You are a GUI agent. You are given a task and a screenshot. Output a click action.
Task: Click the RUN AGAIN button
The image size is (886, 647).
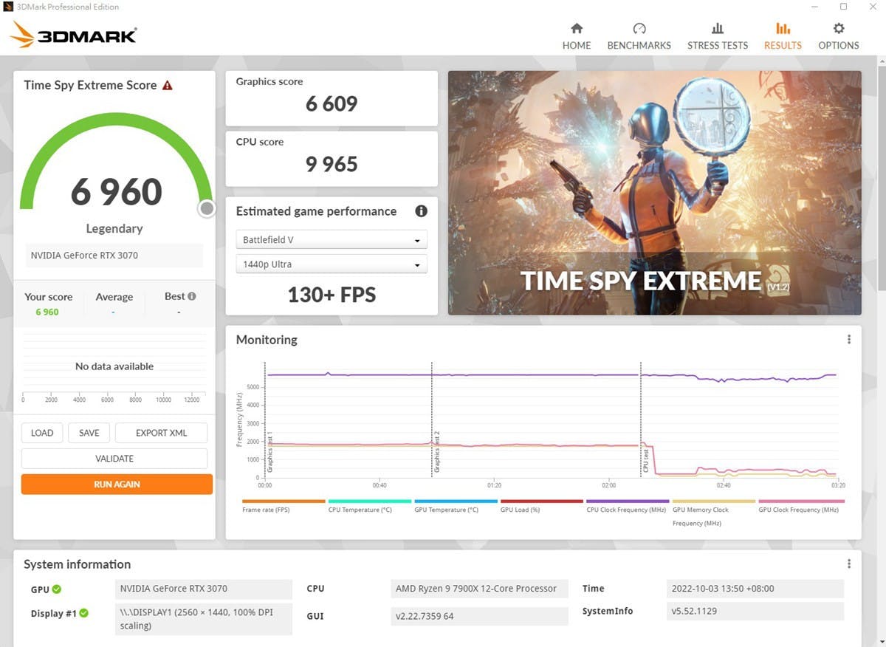tap(117, 485)
